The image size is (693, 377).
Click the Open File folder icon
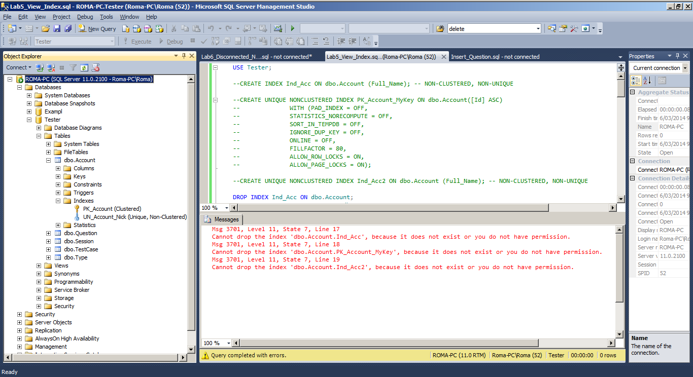pos(45,29)
